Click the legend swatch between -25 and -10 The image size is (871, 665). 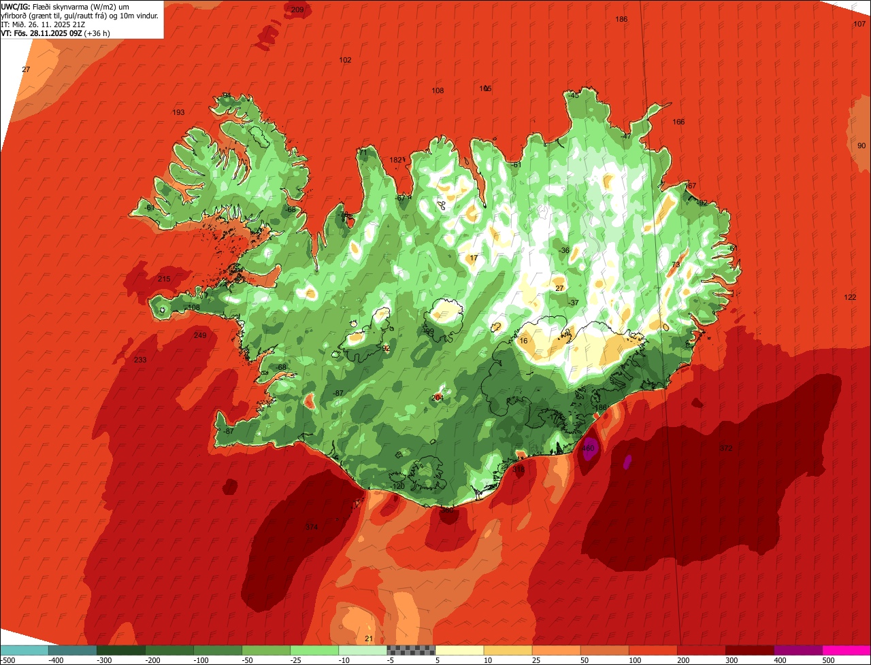(314, 649)
